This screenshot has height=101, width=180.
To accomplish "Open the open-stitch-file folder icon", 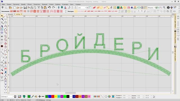I will (21, 8).
